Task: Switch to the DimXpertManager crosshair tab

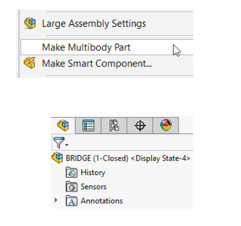Action: (140, 125)
